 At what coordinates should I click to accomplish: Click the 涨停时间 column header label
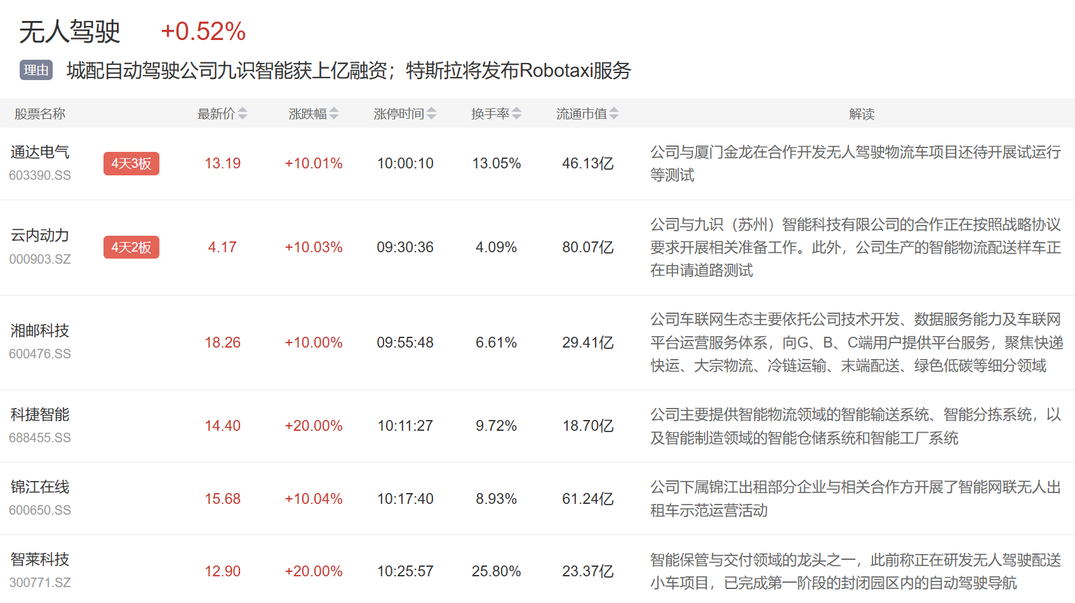[399, 114]
